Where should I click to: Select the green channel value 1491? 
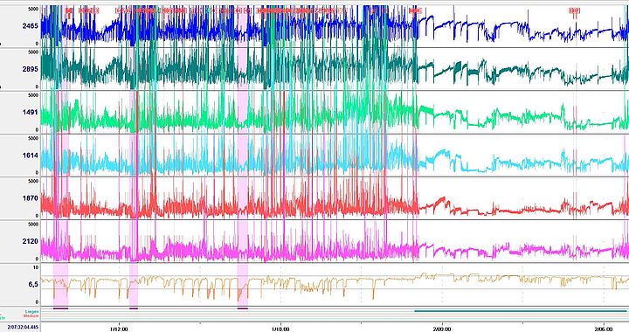[30, 113]
